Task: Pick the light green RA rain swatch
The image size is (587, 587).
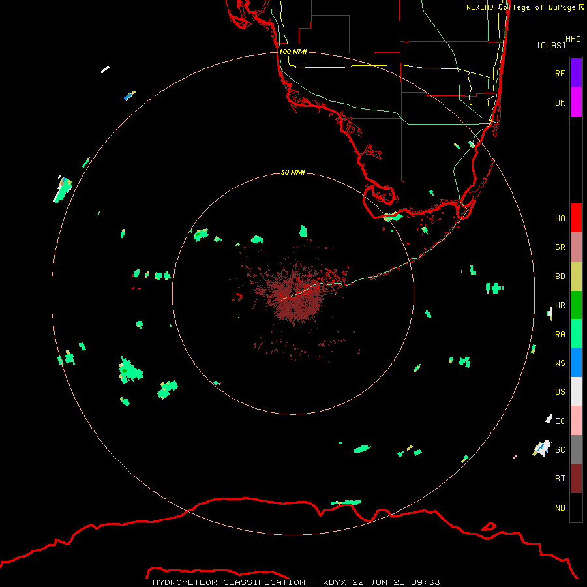Action: (576, 334)
